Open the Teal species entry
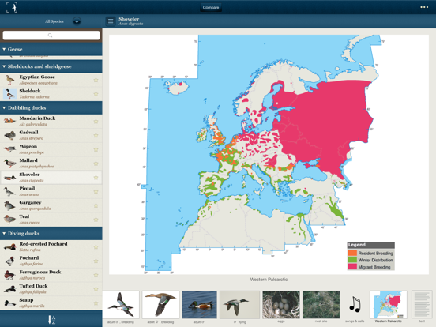436x327 pixels. pos(51,220)
